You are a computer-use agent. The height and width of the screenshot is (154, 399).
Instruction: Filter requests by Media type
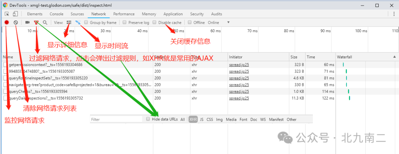(x=231, y=119)
